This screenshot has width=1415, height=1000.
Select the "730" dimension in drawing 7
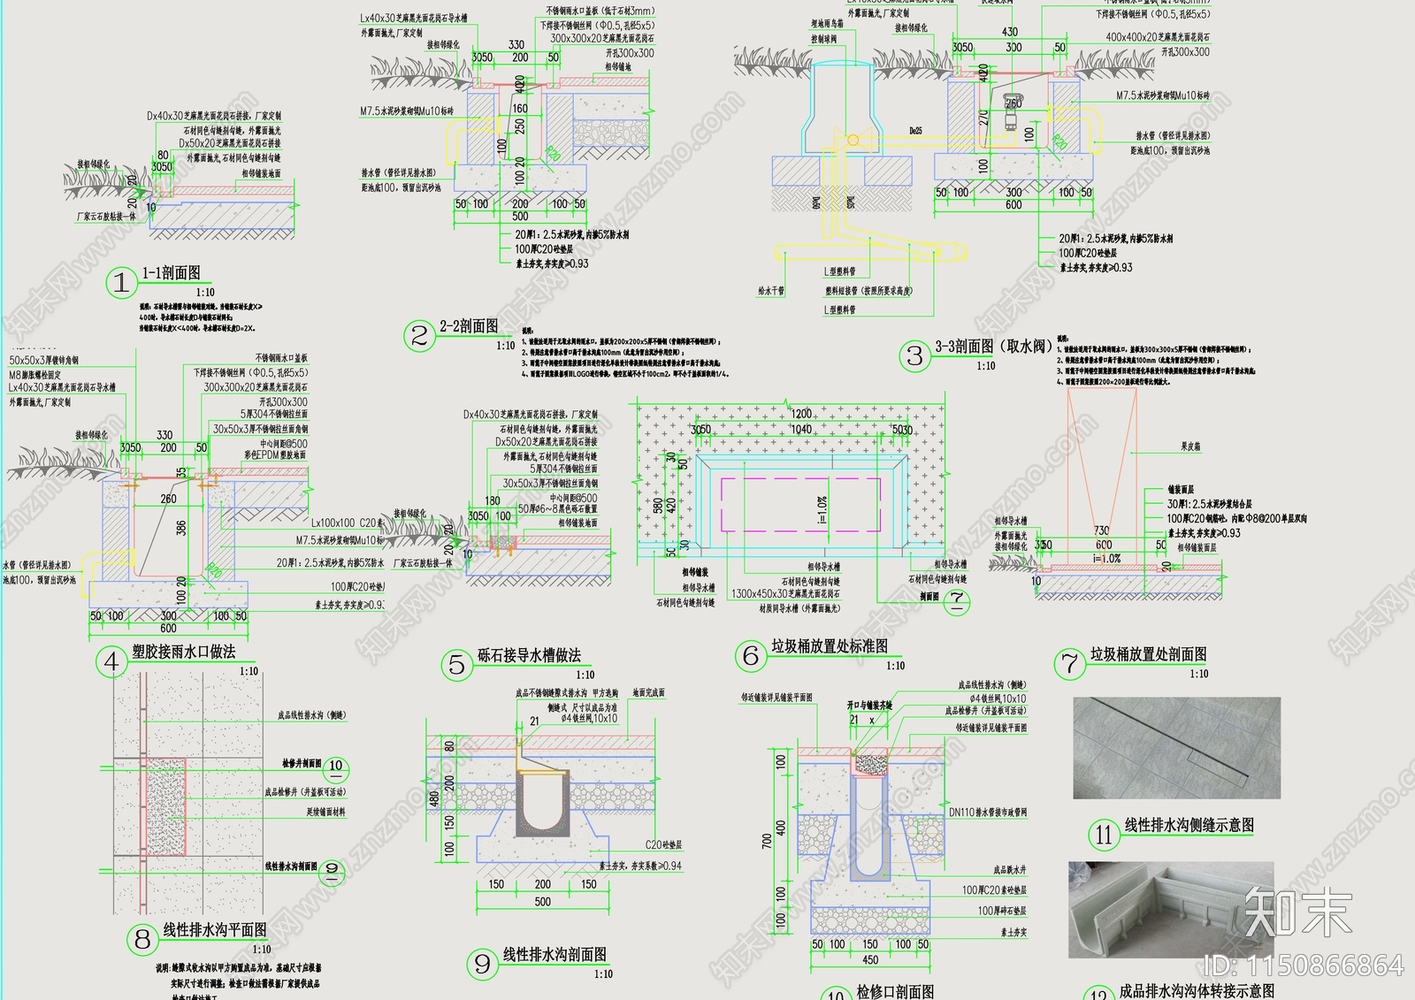click(1102, 531)
